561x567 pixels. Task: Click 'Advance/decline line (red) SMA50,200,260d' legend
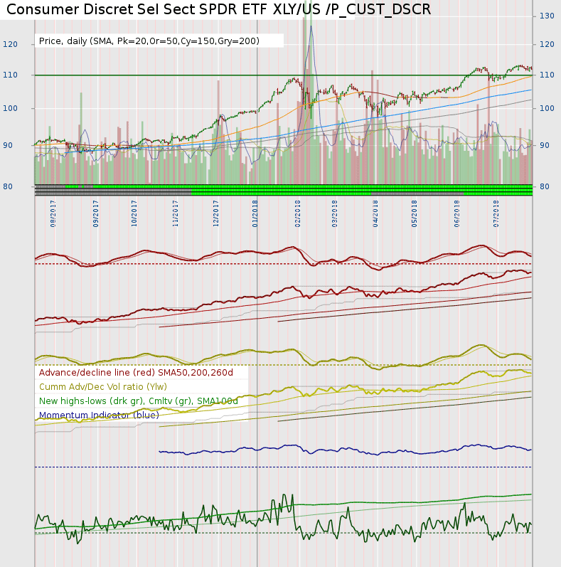point(136,373)
